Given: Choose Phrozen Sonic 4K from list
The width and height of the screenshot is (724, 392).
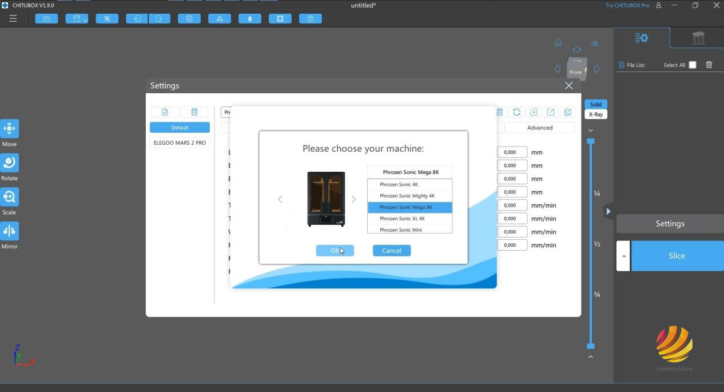Looking at the screenshot, I should click(409, 184).
